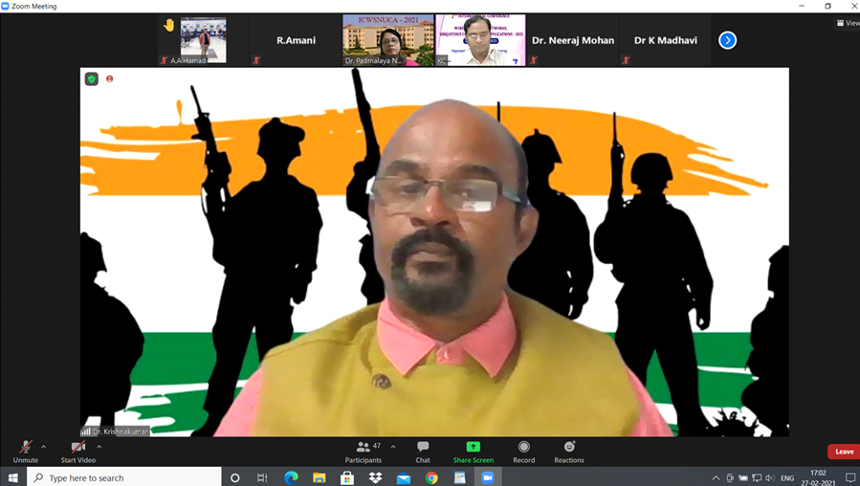Open the Chat panel
The height and width of the screenshot is (486, 860).
(423, 451)
